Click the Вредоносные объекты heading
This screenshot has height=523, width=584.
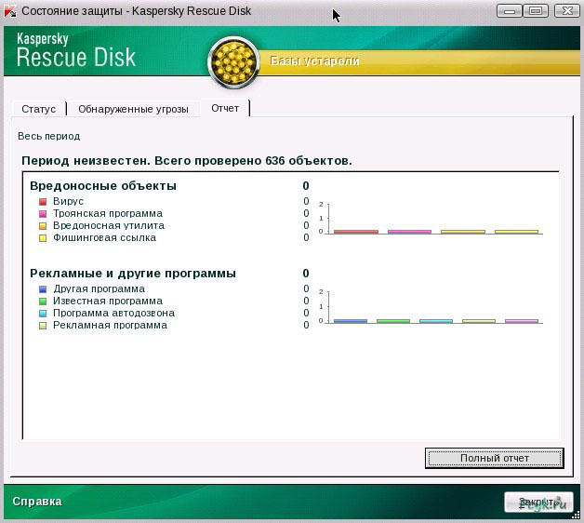click(x=103, y=185)
